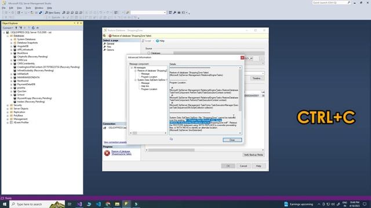
Task: Click the Close button in Advanced Information
Action: click(232, 140)
